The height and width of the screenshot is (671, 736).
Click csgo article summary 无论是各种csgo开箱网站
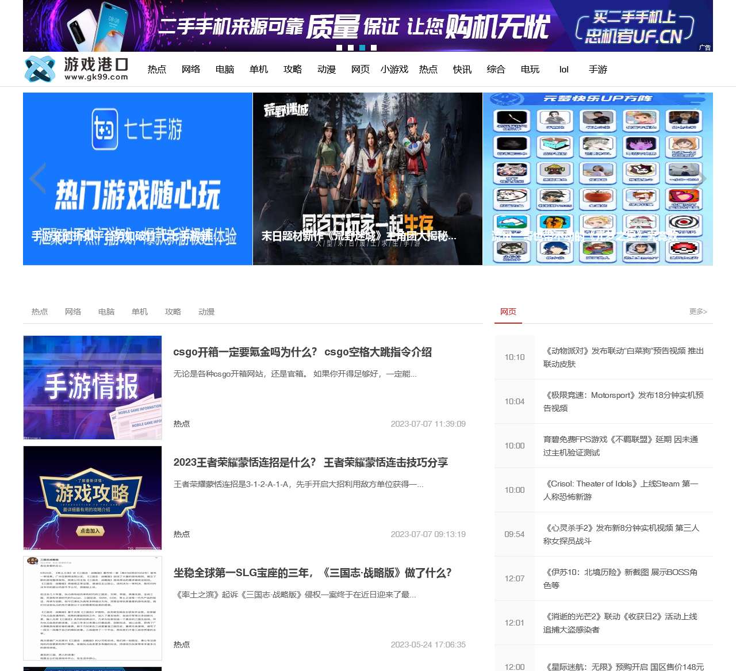[x=295, y=374]
